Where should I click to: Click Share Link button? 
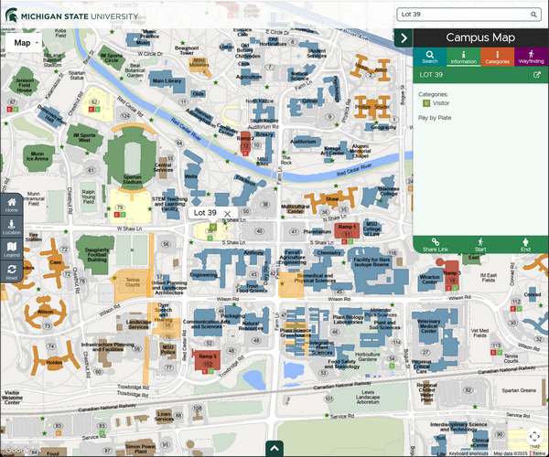436,245
